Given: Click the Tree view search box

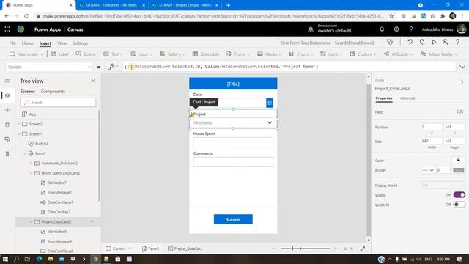Looking at the screenshot, I should [x=58, y=103].
